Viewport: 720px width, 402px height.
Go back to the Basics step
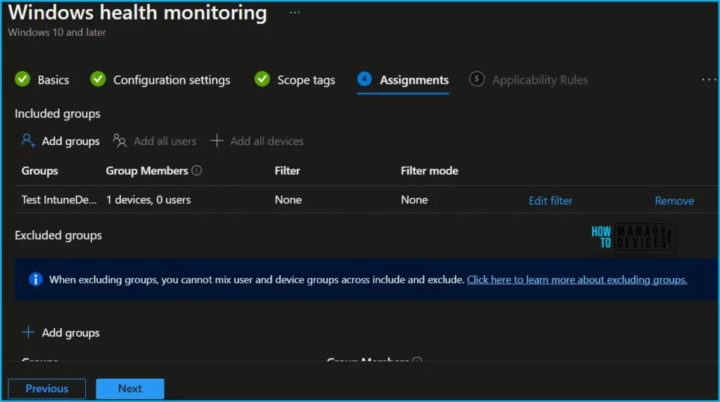[x=53, y=80]
